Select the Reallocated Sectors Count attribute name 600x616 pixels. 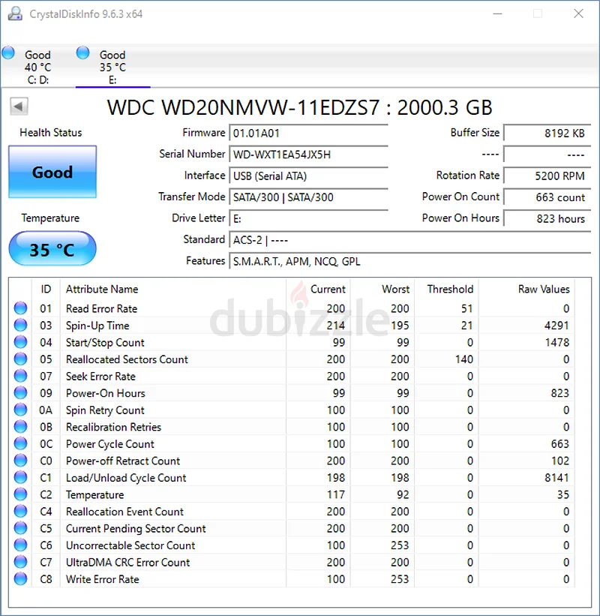tap(127, 359)
